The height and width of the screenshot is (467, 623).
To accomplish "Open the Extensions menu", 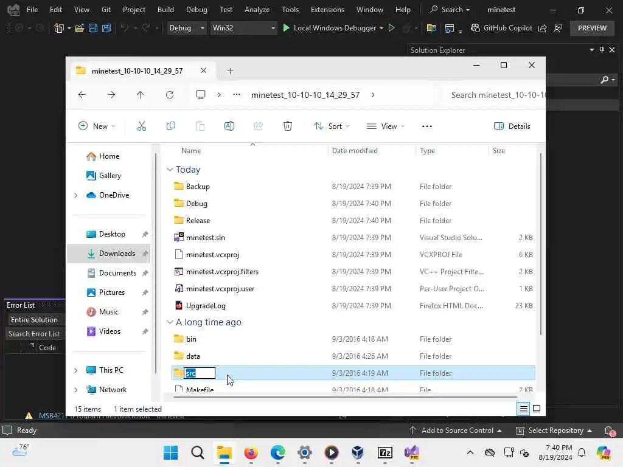I will 327,10.
